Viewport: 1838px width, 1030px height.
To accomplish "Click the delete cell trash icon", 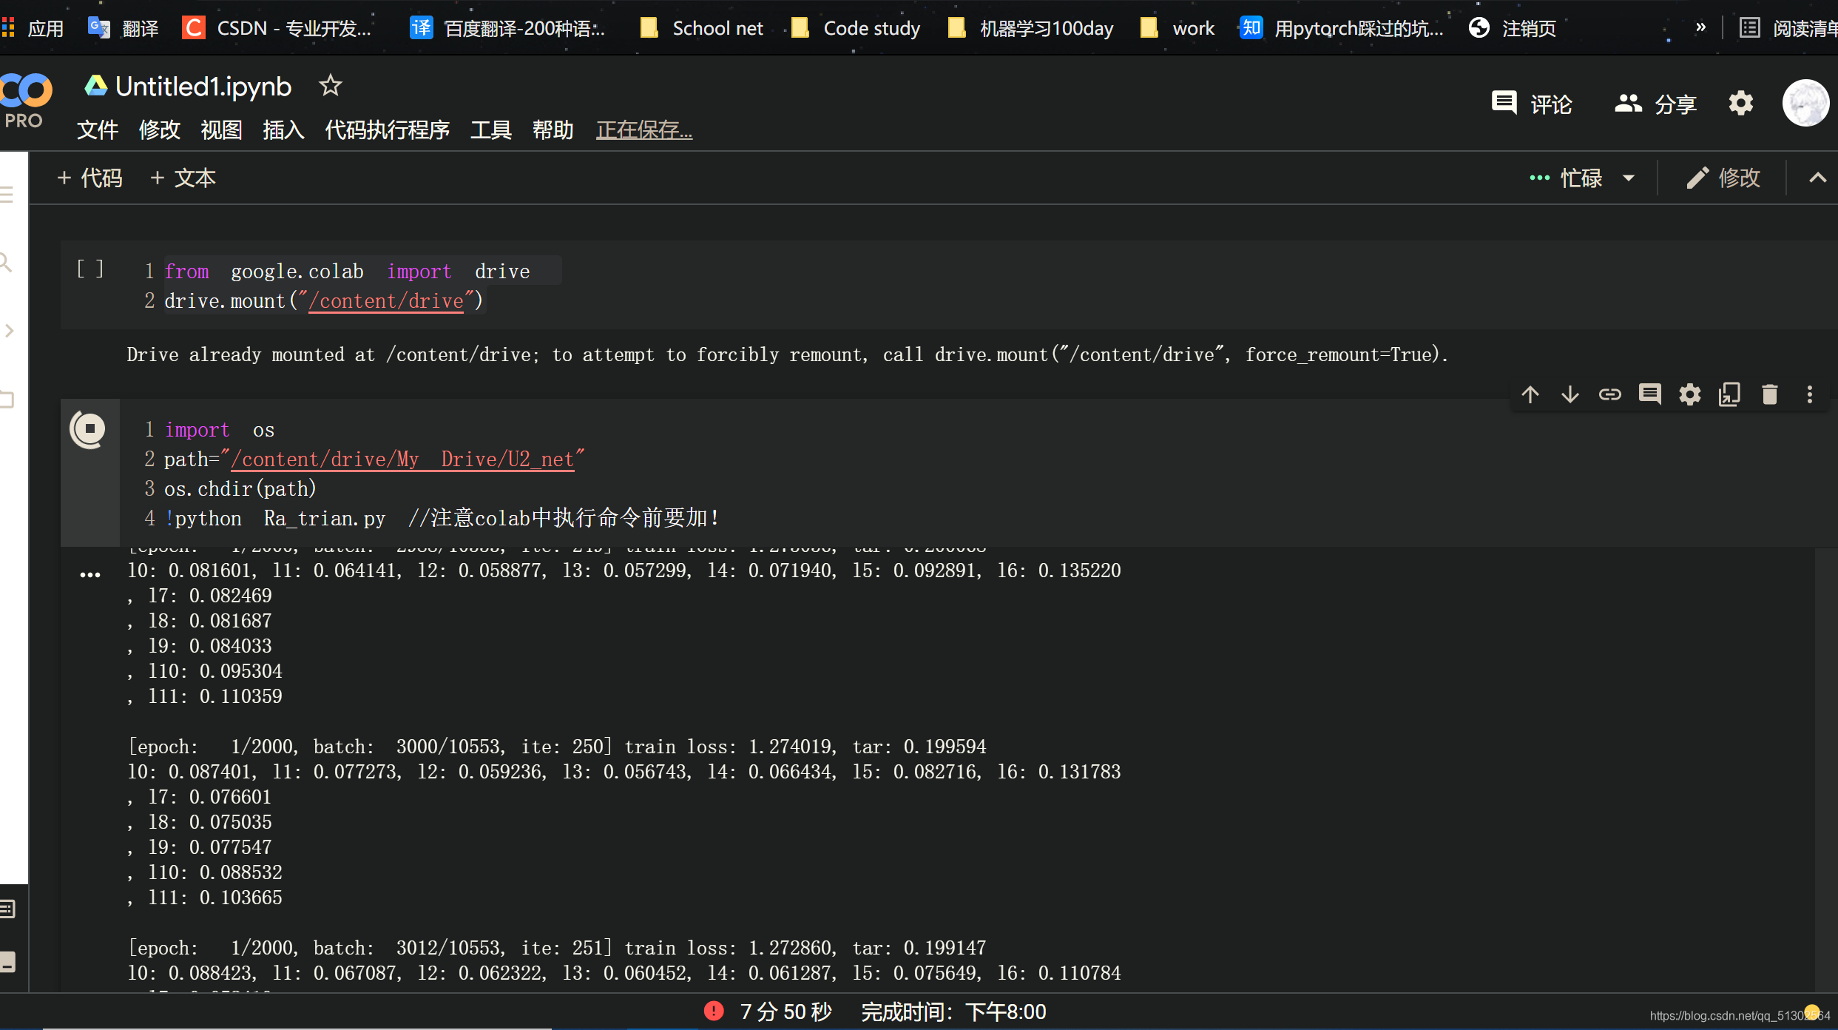I will pos(1768,395).
